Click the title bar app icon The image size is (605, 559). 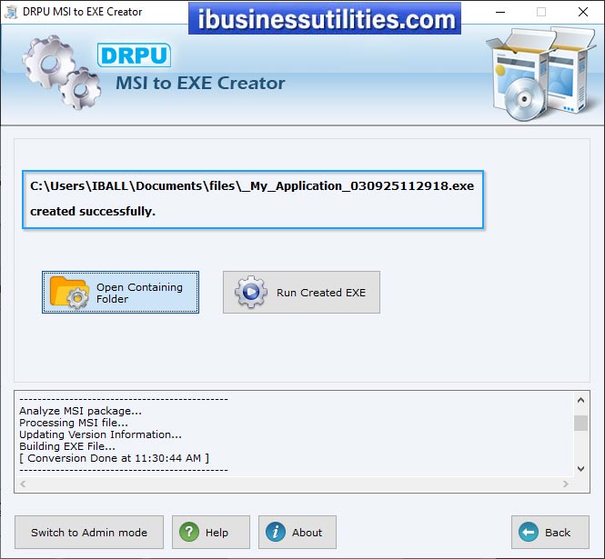11,12
